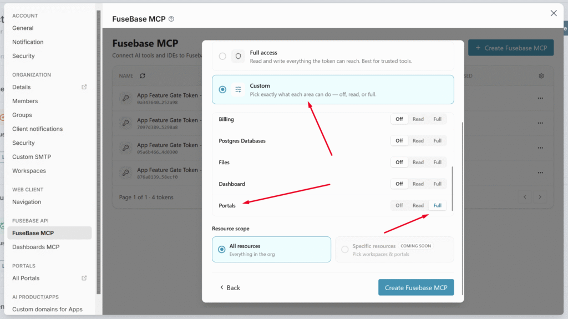
Task: Open Custom domains for Apps
Action: (x=48, y=309)
